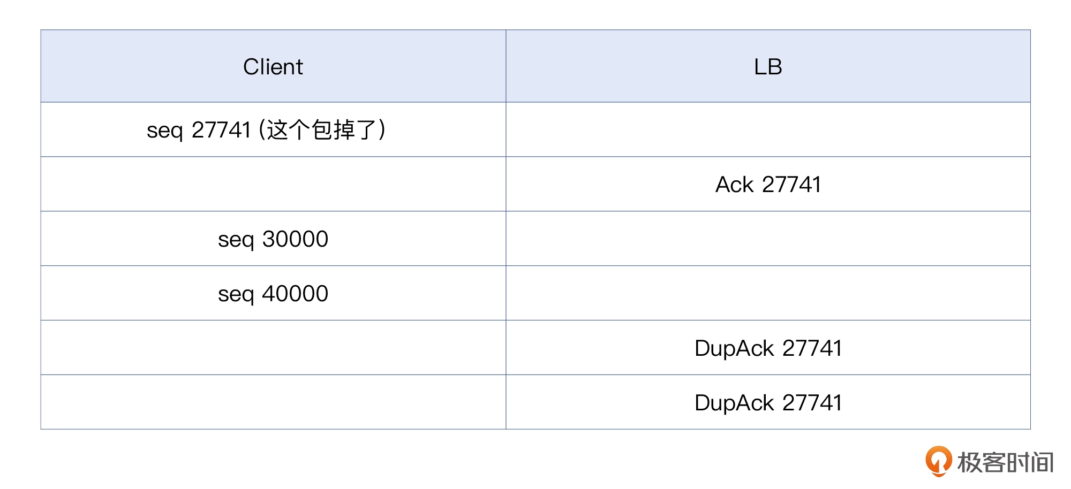Select the seq 40000 cell

click(273, 293)
